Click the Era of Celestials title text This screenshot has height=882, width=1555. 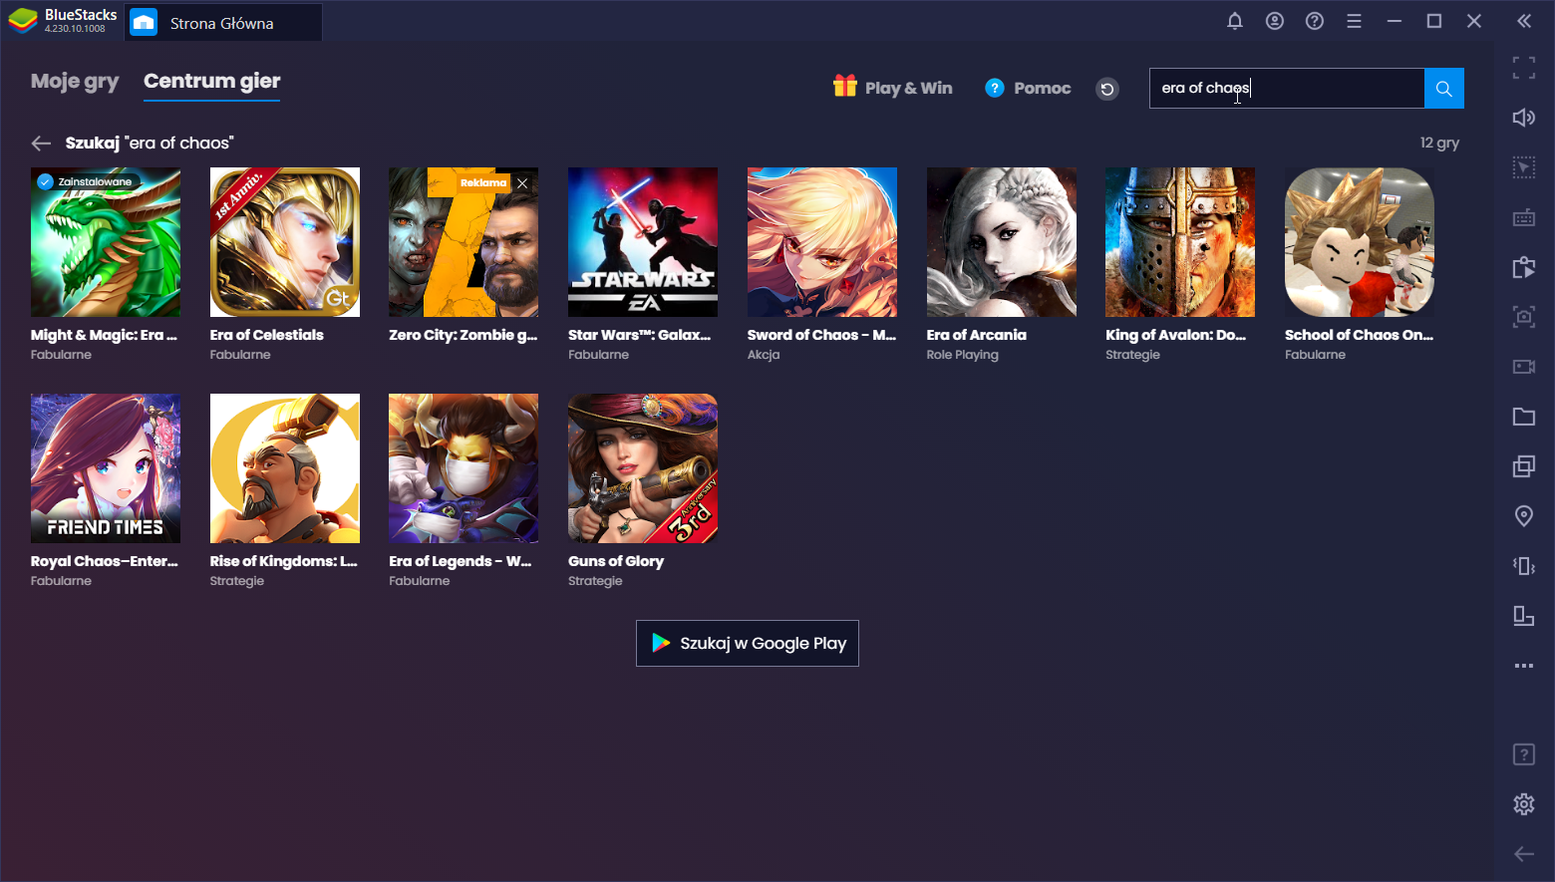click(267, 335)
